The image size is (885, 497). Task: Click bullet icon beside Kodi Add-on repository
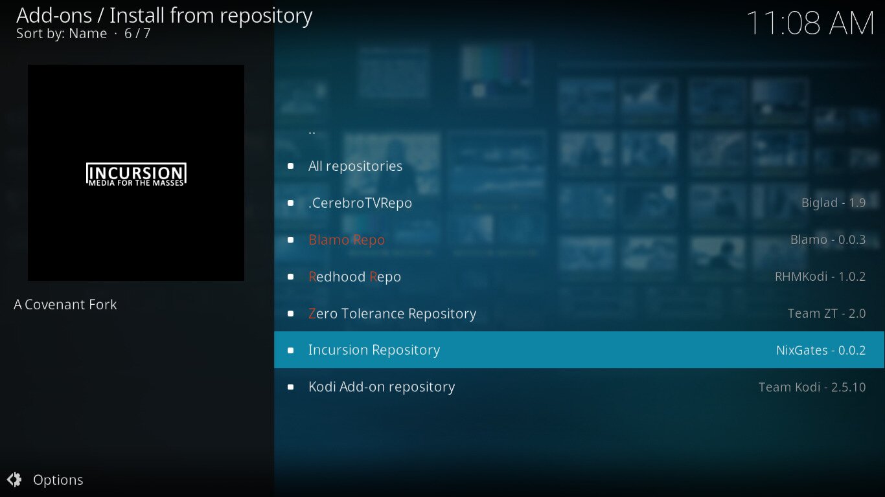pyautogui.click(x=290, y=387)
